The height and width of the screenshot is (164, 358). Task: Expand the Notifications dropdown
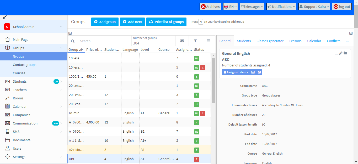(x=281, y=7)
